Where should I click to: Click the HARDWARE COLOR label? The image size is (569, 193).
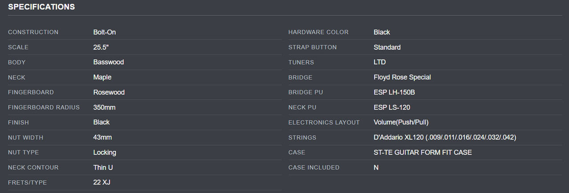pos(318,32)
